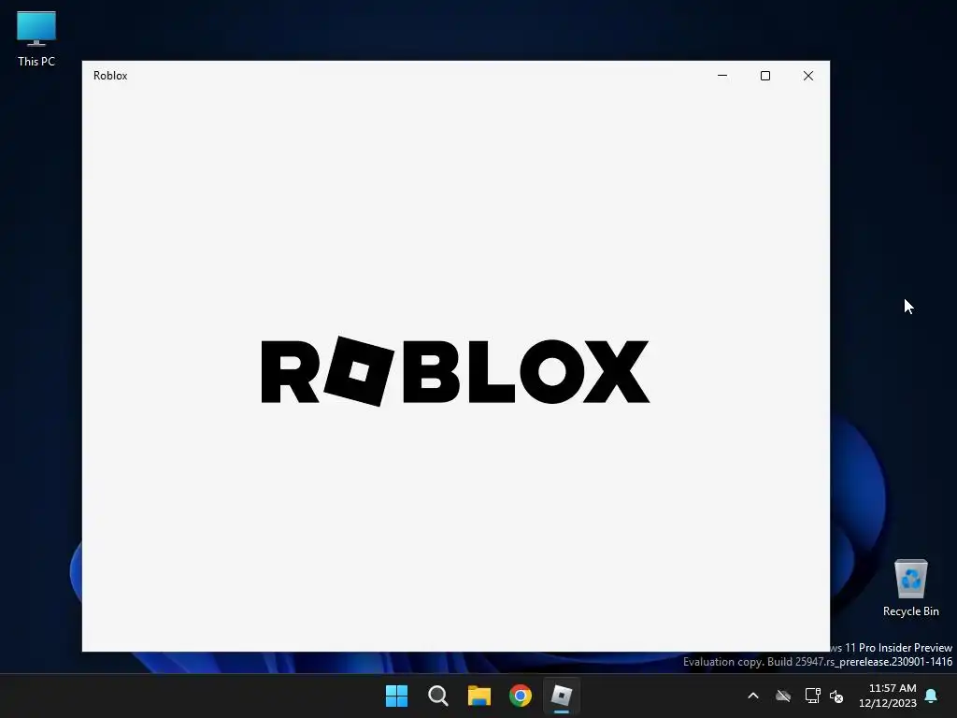Open network status tray icon
Viewport: 957px width, 718px height.
tap(812, 696)
